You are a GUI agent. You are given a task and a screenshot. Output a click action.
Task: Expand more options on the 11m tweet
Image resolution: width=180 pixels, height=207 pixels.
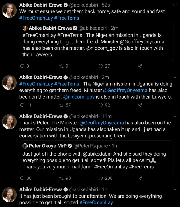point(175,116)
